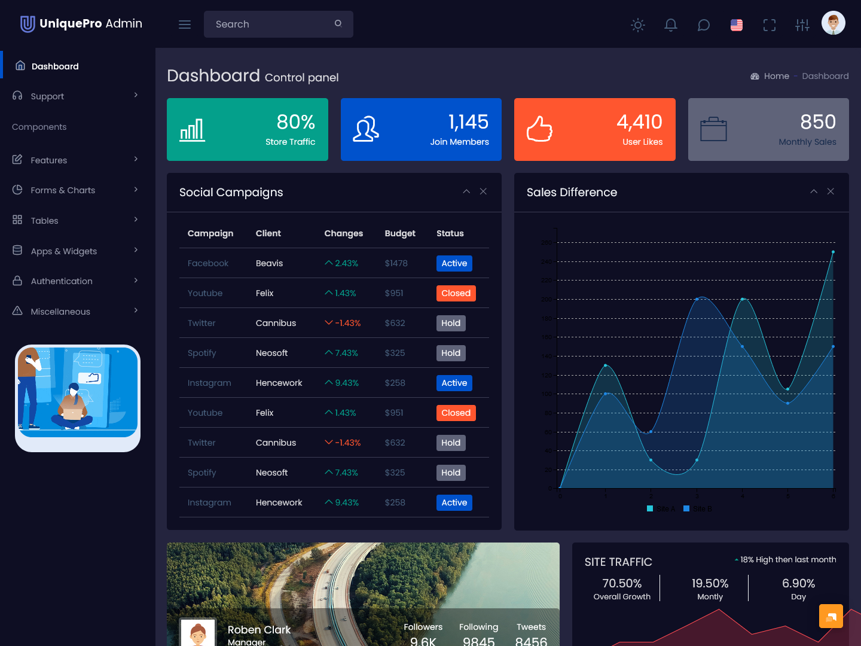Open settings with the sliders icon
Viewport: 861px width, 646px height.
(802, 25)
